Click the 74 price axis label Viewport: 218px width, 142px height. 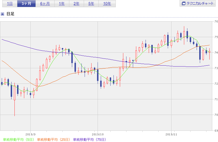coord(216,52)
